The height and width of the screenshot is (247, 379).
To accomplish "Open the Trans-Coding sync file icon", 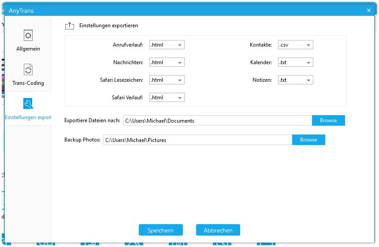I will 28,70.
